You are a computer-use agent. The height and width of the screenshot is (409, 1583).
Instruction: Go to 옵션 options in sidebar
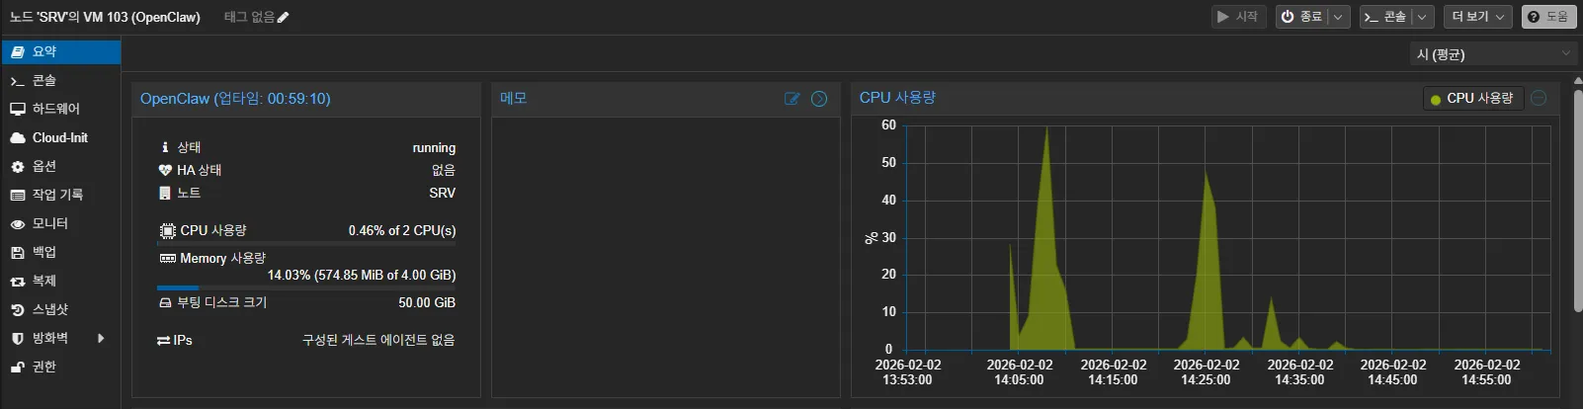click(x=60, y=166)
